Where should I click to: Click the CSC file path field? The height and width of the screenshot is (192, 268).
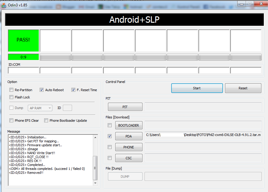tap(203, 158)
